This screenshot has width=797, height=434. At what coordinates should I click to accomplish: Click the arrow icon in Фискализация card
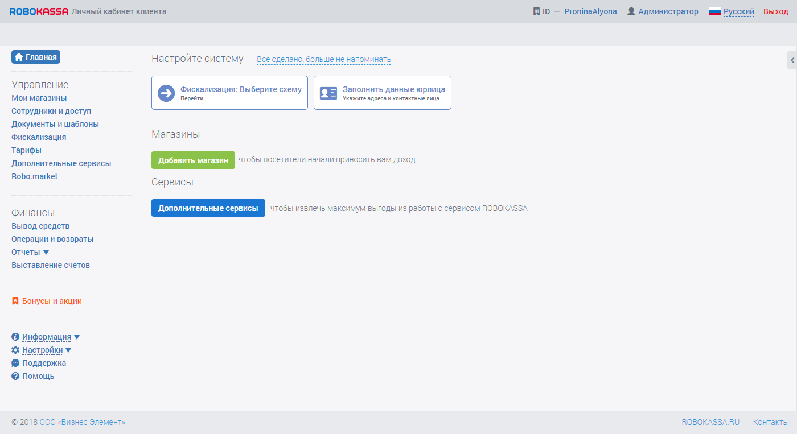coord(166,93)
